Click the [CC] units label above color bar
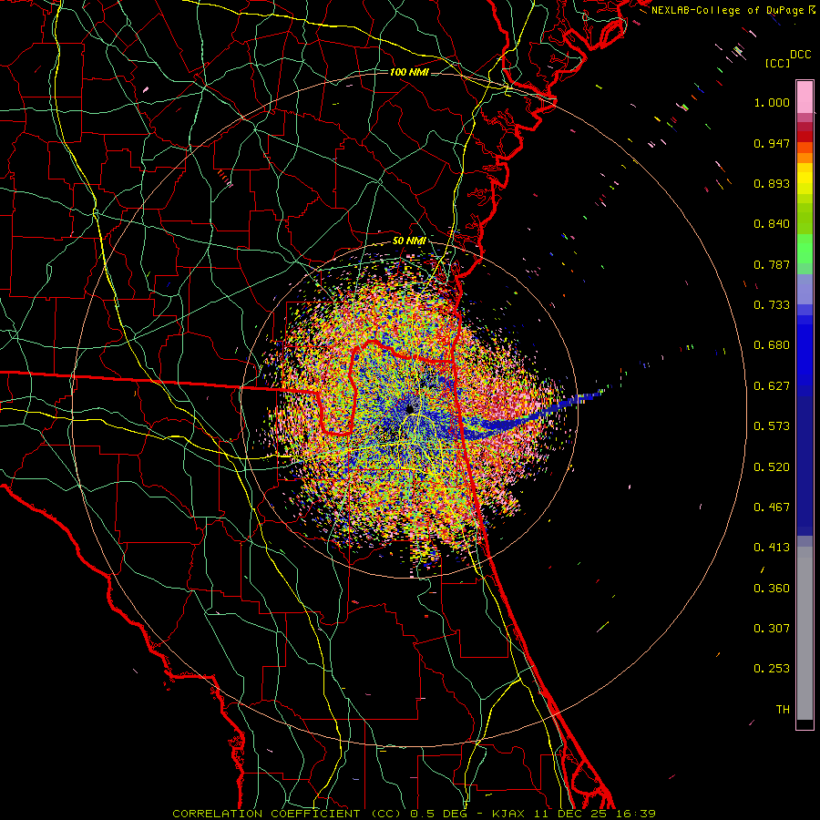 click(x=777, y=63)
